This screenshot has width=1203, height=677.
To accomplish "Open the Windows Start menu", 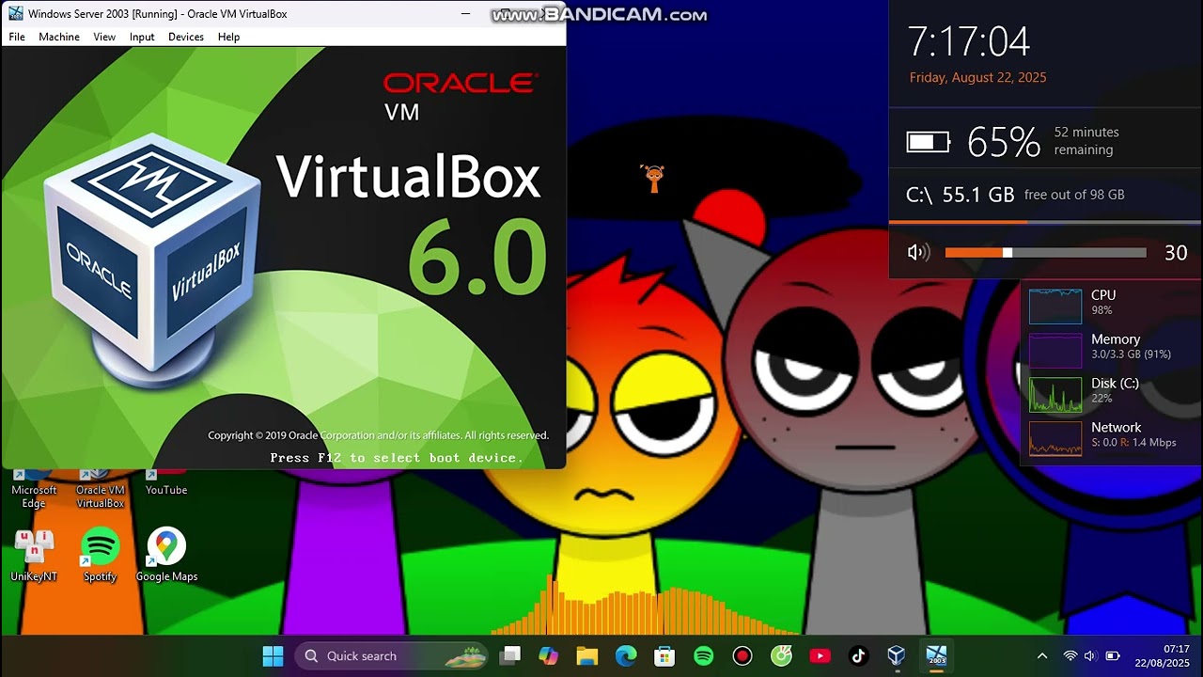I will coord(273,656).
